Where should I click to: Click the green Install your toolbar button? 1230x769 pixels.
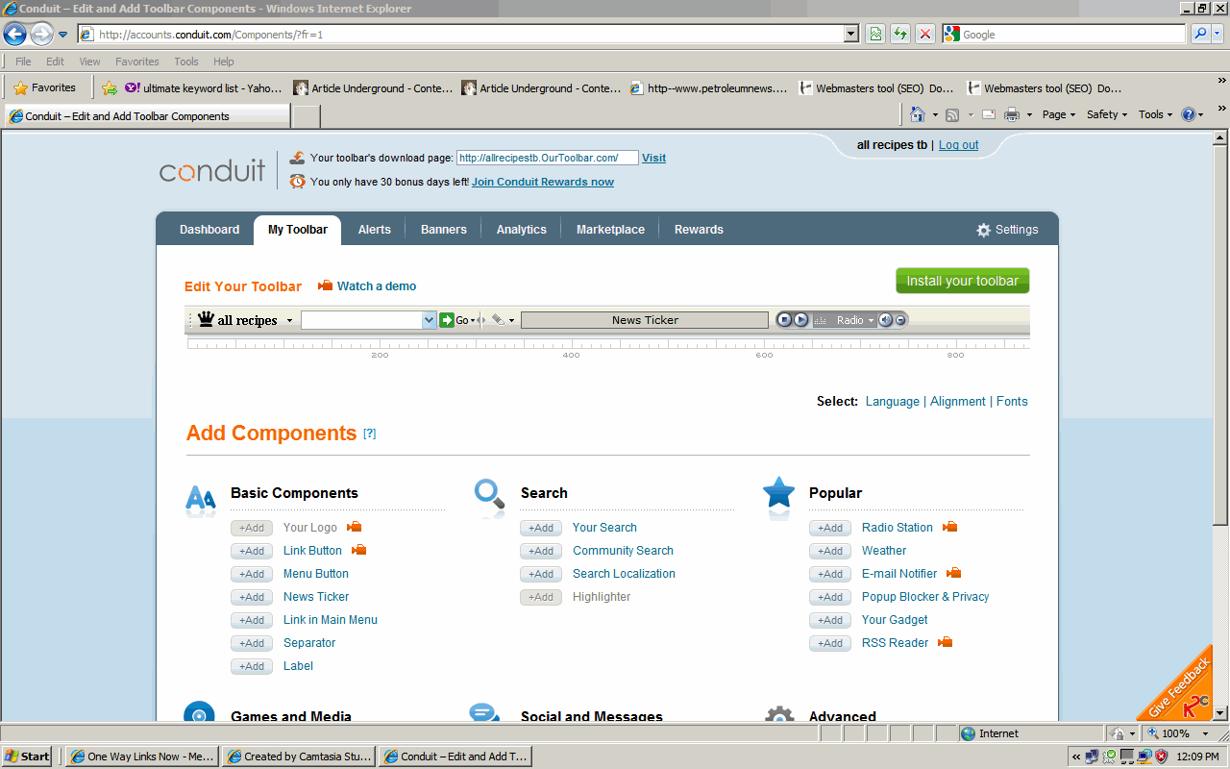coord(963,281)
